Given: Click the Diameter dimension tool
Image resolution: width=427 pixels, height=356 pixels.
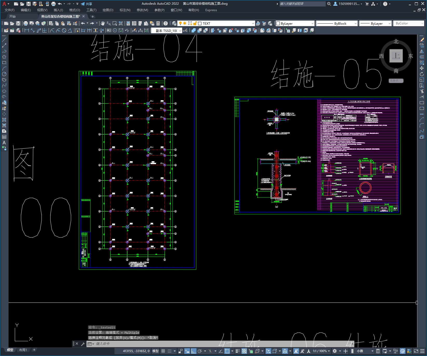Looking at the screenshot, I should [64, 30].
